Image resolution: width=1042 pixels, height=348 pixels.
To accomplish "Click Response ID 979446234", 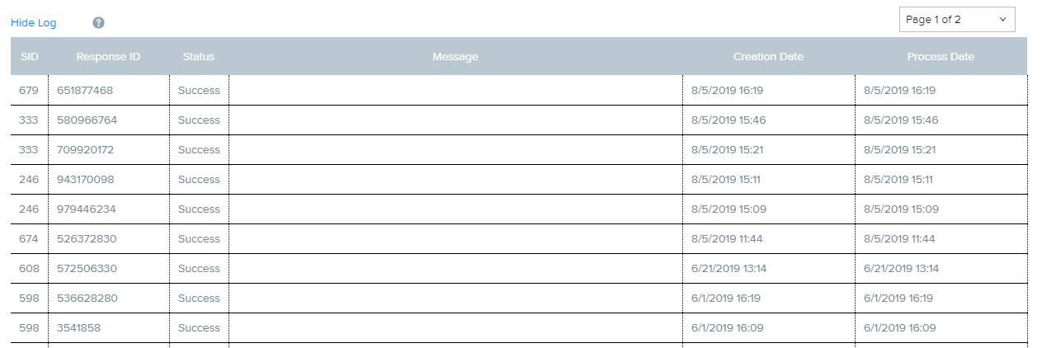I will coord(86,209).
